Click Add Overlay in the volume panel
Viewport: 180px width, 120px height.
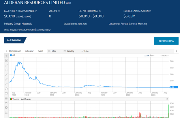tap(26, 99)
